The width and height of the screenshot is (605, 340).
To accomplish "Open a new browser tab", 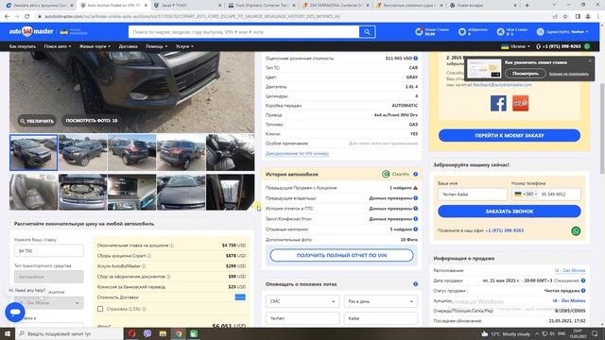I will [527, 6].
